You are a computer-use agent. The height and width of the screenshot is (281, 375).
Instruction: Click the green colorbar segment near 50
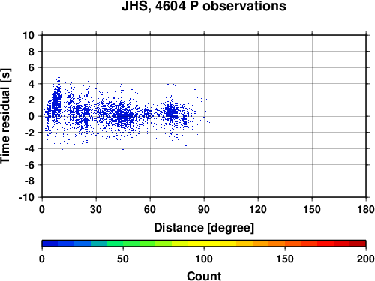123,244
